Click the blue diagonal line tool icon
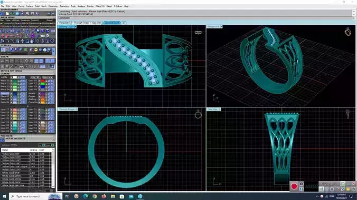 pyautogui.click(x=37, y=36)
